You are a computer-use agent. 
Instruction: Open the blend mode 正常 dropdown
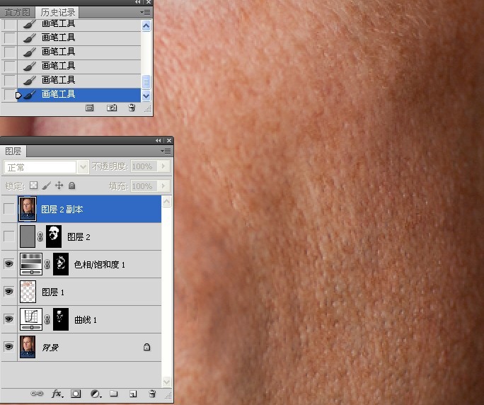83,167
